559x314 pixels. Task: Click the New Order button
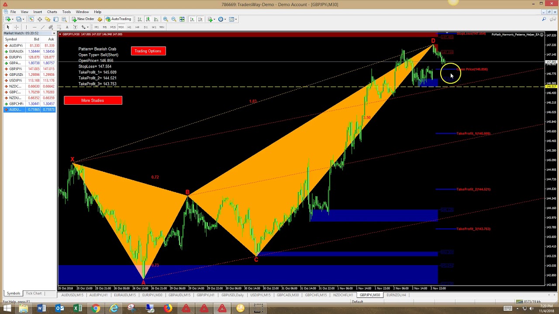pyautogui.click(x=83, y=19)
